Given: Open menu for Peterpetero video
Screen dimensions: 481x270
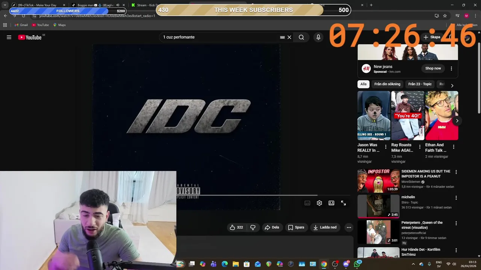Looking at the screenshot, I should point(456,223).
